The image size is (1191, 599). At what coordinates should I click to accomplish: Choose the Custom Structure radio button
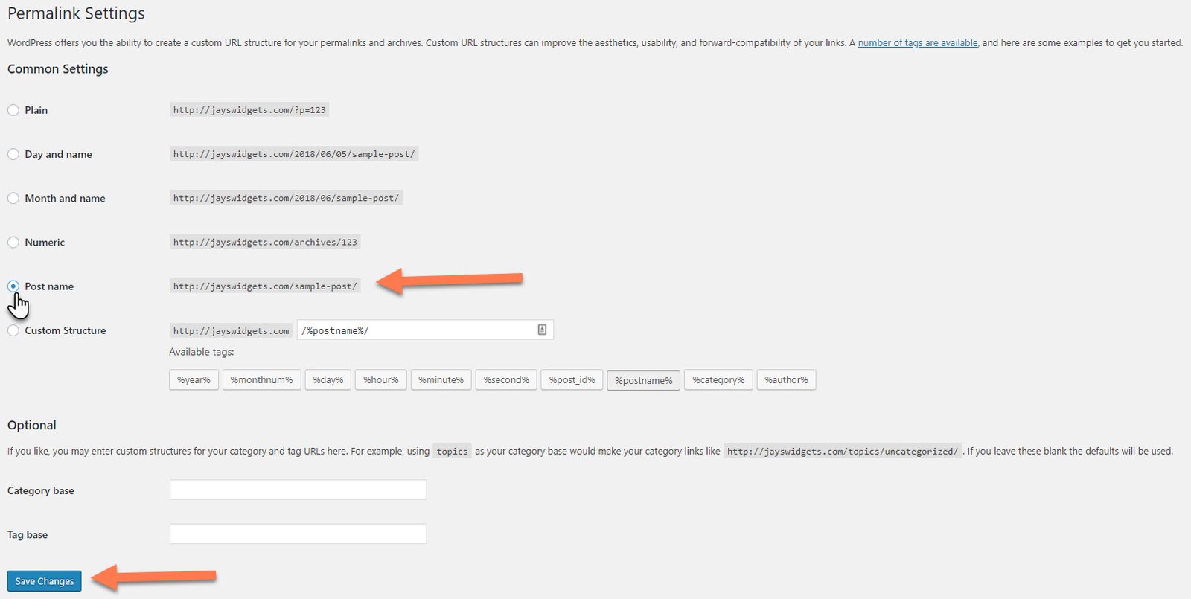[13, 330]
